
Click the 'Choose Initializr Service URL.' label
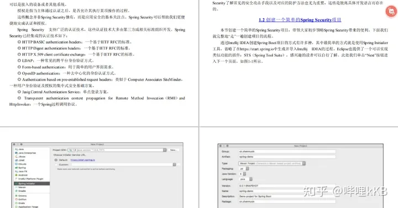[x=70, y=155]
